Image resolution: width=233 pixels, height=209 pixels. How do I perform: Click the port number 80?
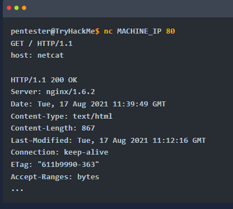(170, 31)
